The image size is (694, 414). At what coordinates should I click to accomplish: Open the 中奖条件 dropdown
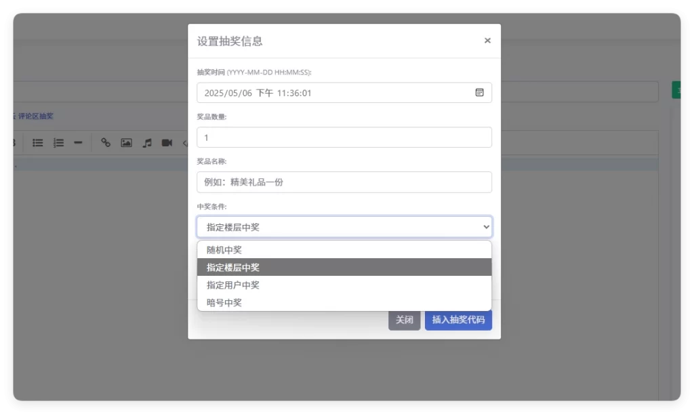(x=344, y=226)
